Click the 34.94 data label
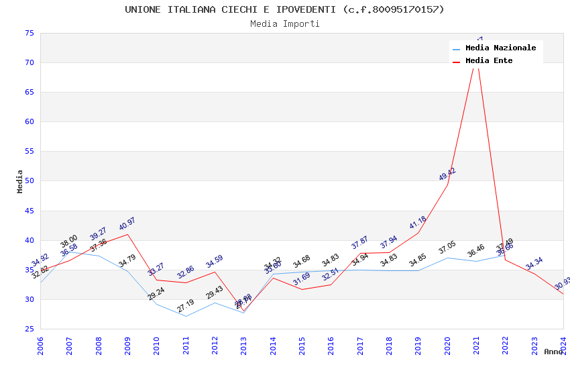Viewport: 570px width, 369px height. tap(360, 260)
